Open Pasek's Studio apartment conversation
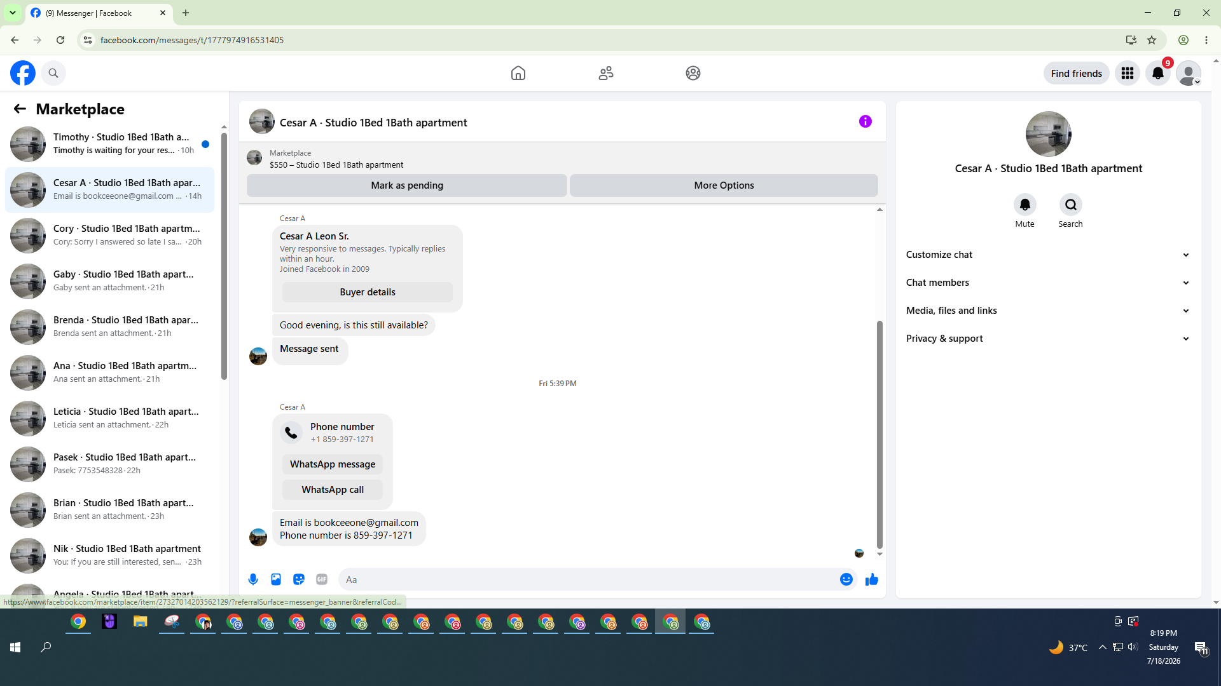Image resolution: width=1221 pixels, height=686 pixels. (x=109, y=464)
